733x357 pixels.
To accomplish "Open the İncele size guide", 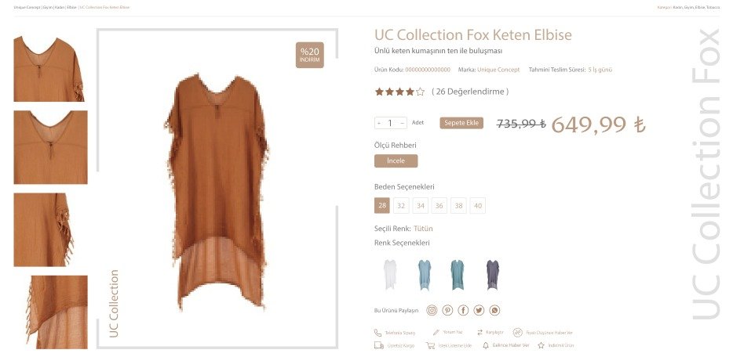I will (x=396, y=160).
